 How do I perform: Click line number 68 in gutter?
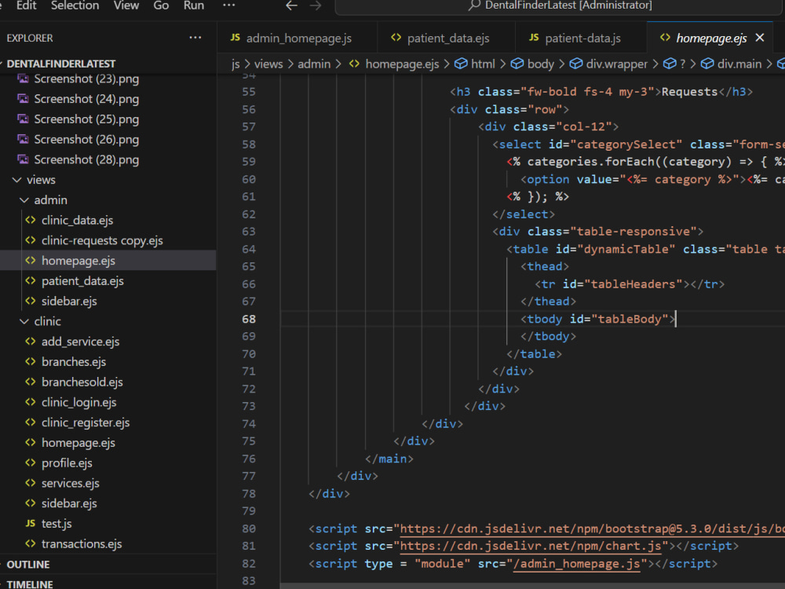coord(249,319)
